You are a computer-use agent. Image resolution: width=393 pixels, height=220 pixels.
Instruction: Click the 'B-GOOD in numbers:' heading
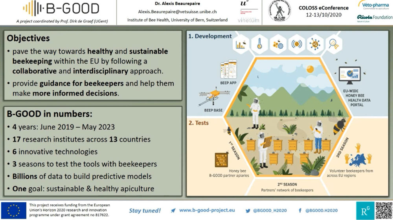tap(50, 114)
